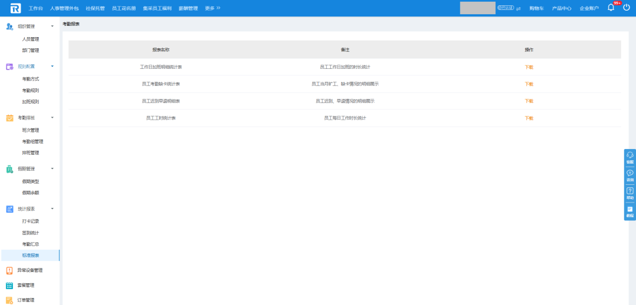Screen dimensions: 636x305
Task: Select 加班规则 in sidebar
Action: [31, 102]
